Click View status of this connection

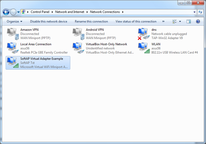(136, 21)
